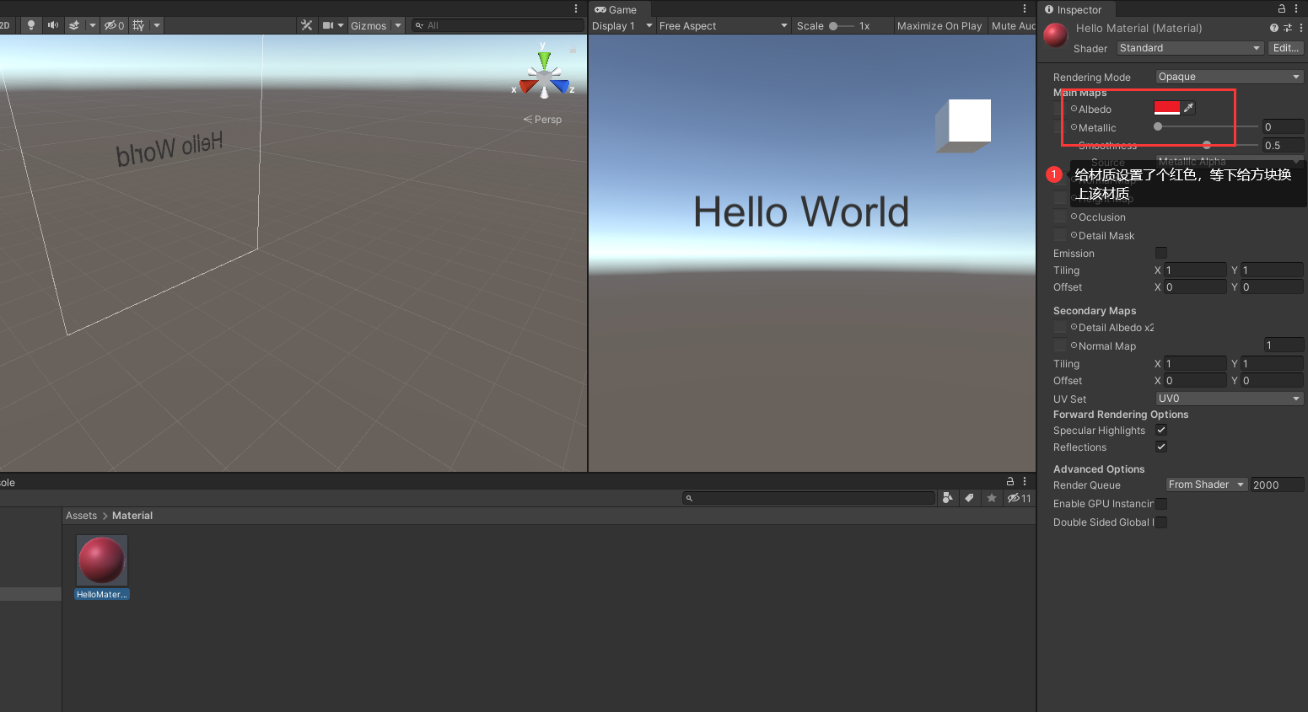
Task: Toggle scene grid visibility icon
Action: tap(138, 25)
